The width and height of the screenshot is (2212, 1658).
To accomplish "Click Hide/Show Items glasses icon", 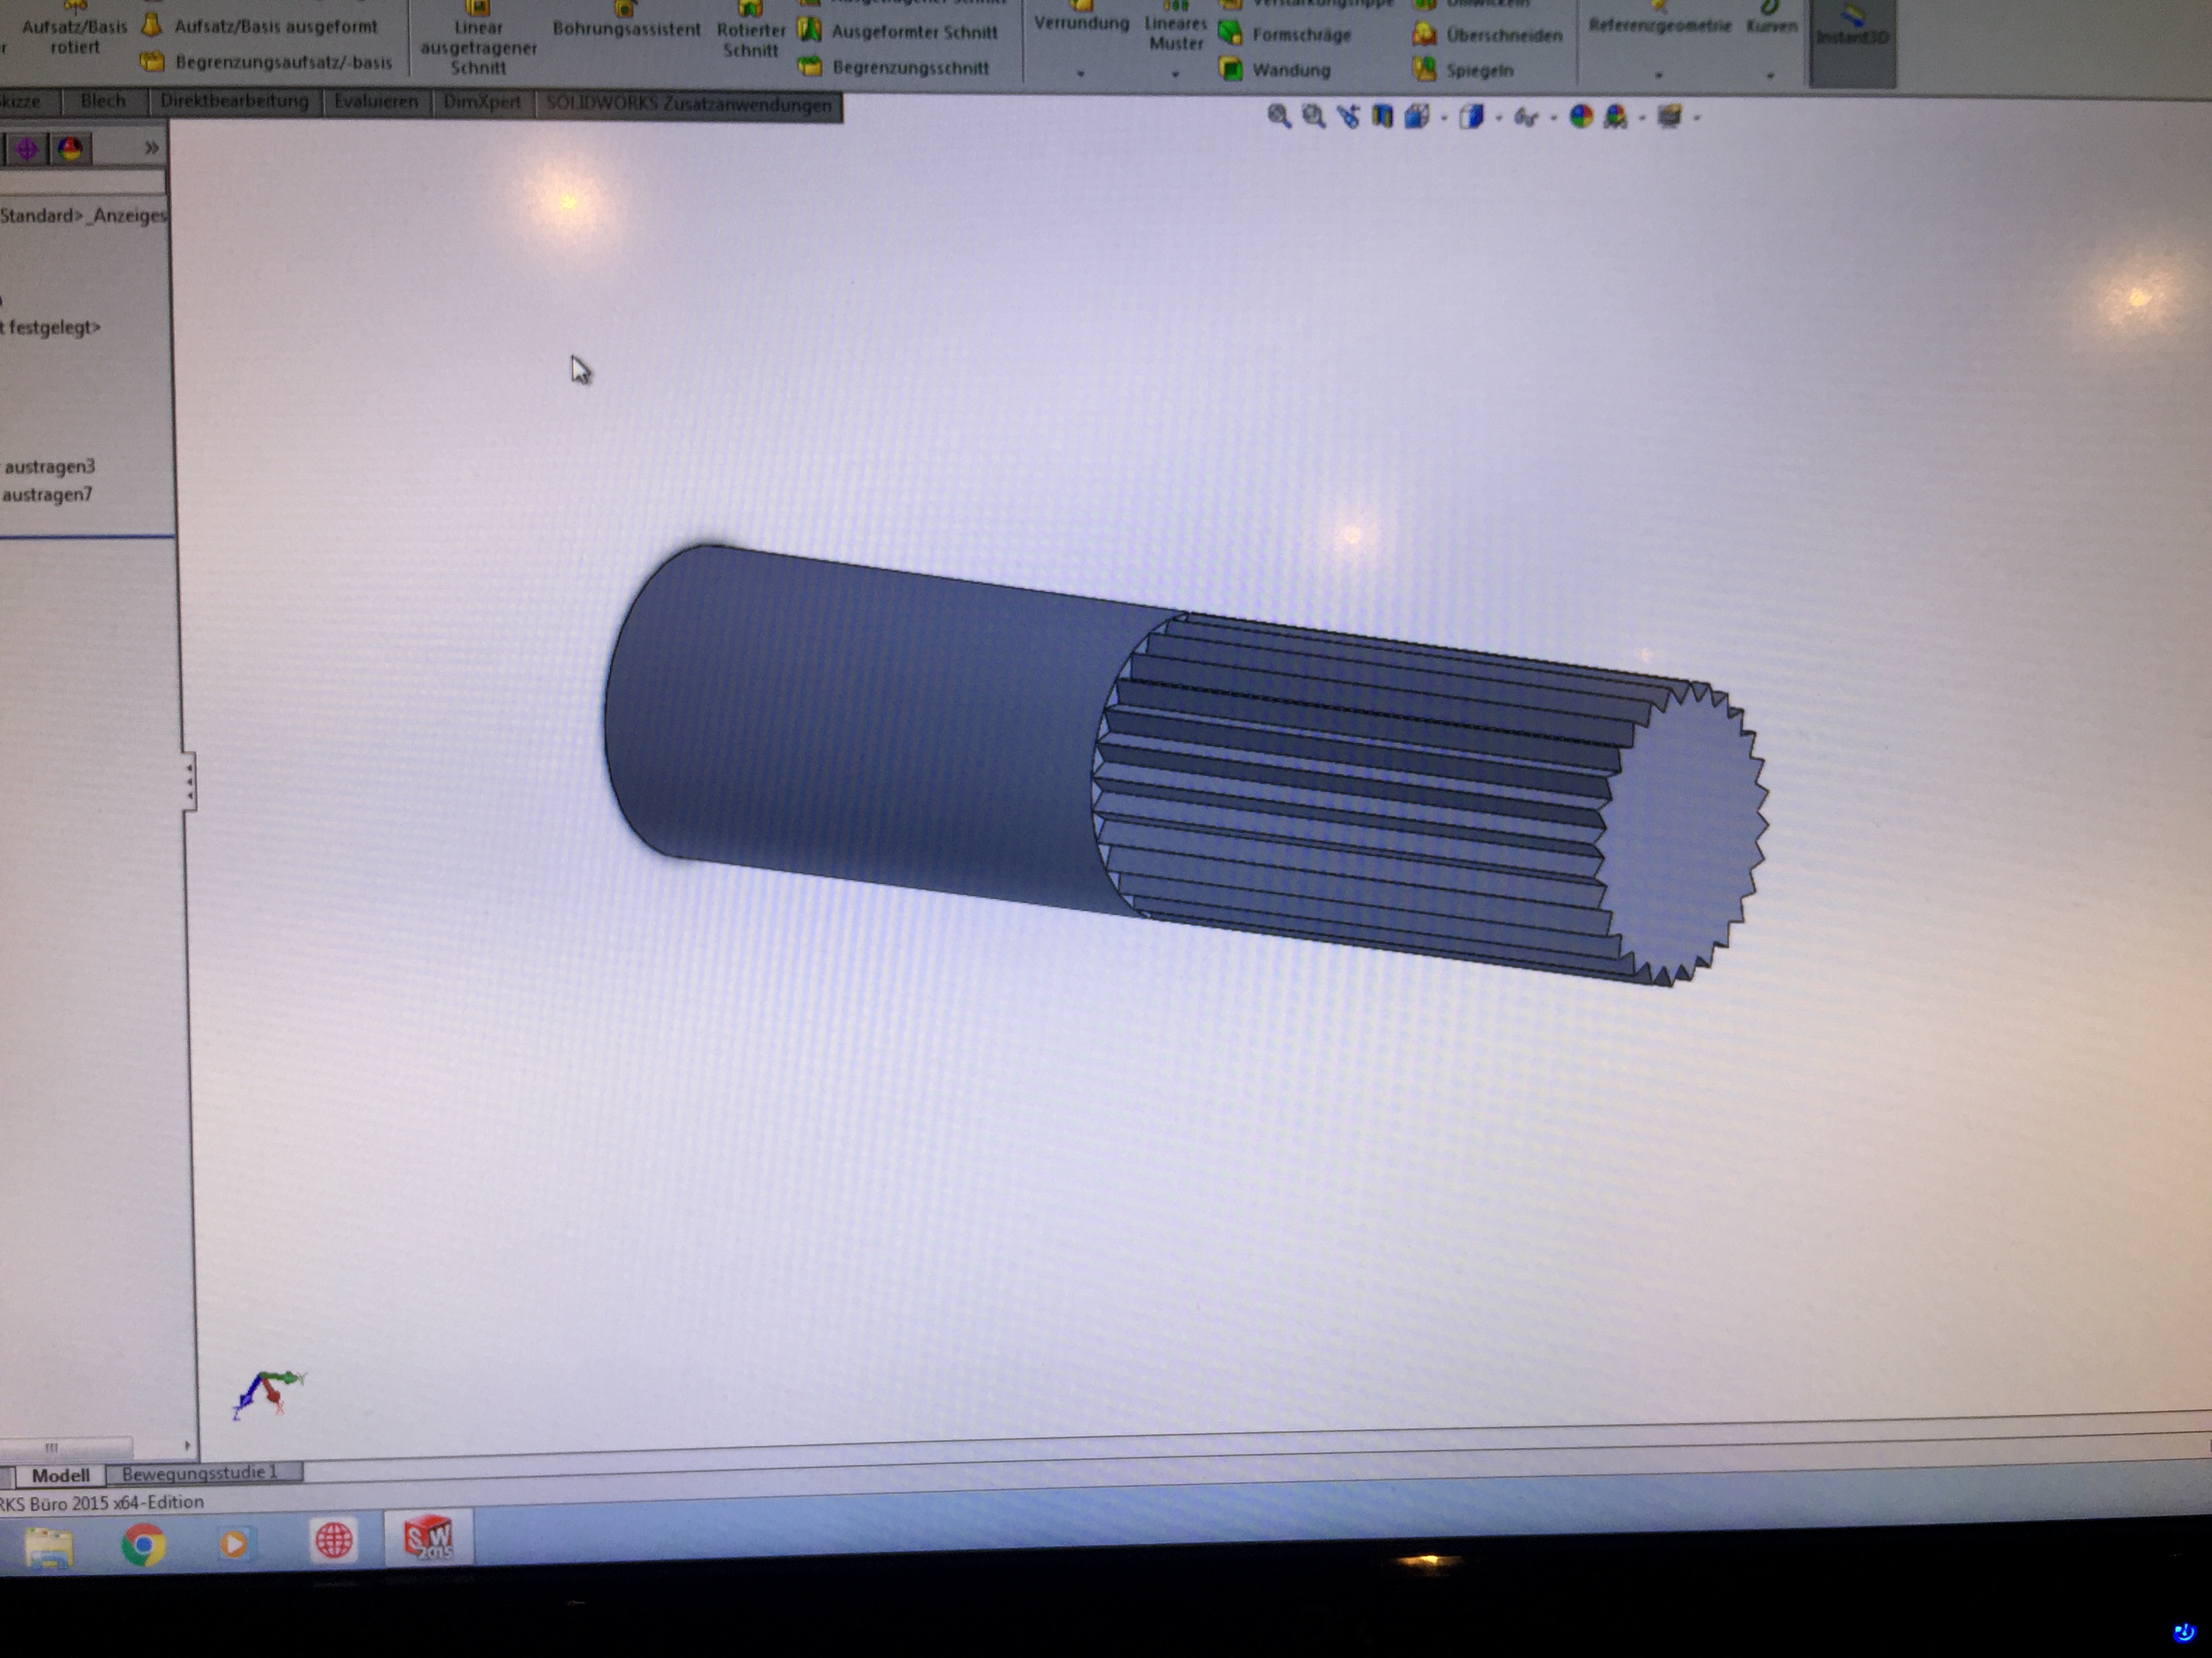I will coord(1525,118).
